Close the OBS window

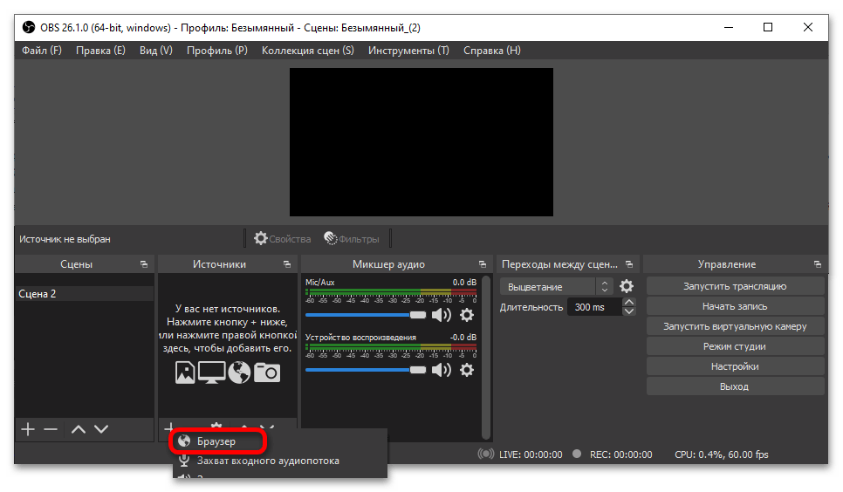click(x=807, y=27)
